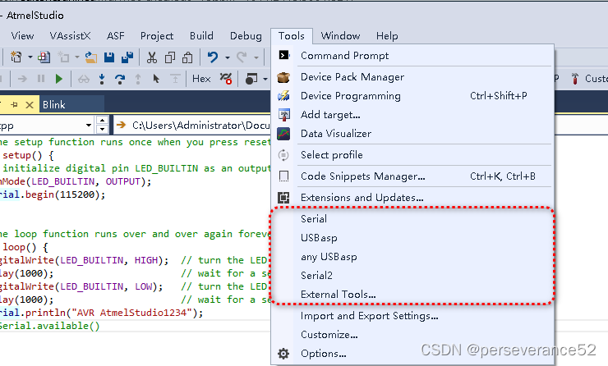Open Extensions and Updates...
The image size is (608, 366).
coord(413,198)
